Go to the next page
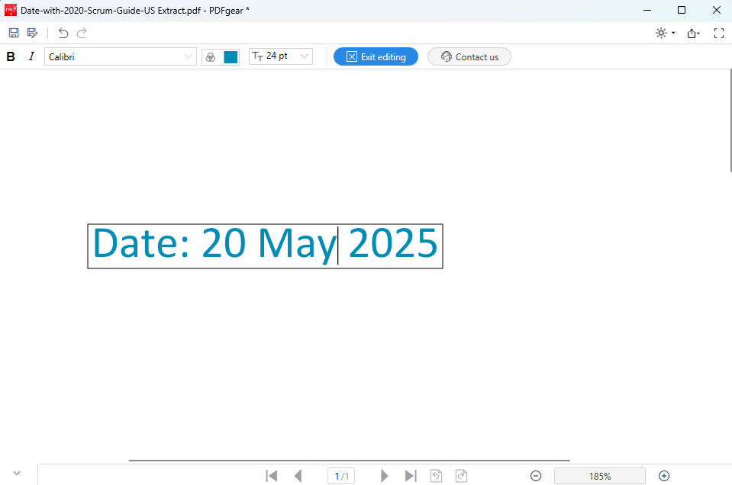The height and width of the screenshot is (485, 732). [x=384, y=476]
